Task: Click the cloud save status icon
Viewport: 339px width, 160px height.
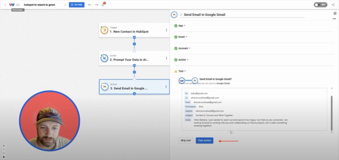Action: point(18,5)
